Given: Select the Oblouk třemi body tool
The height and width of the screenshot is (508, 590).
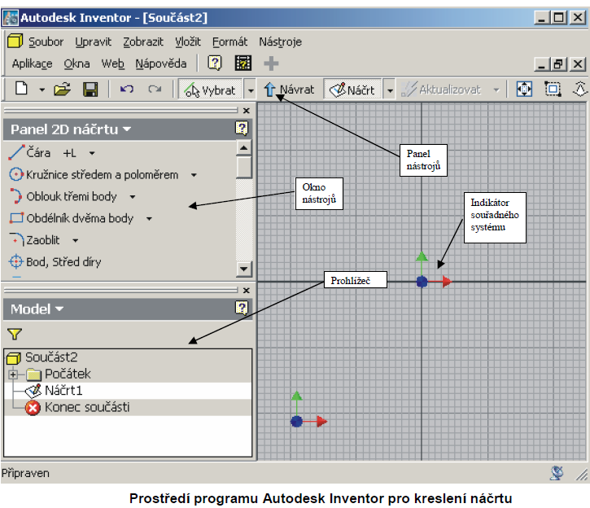Looking at the screenshot, I should click(x=63, y=196).
